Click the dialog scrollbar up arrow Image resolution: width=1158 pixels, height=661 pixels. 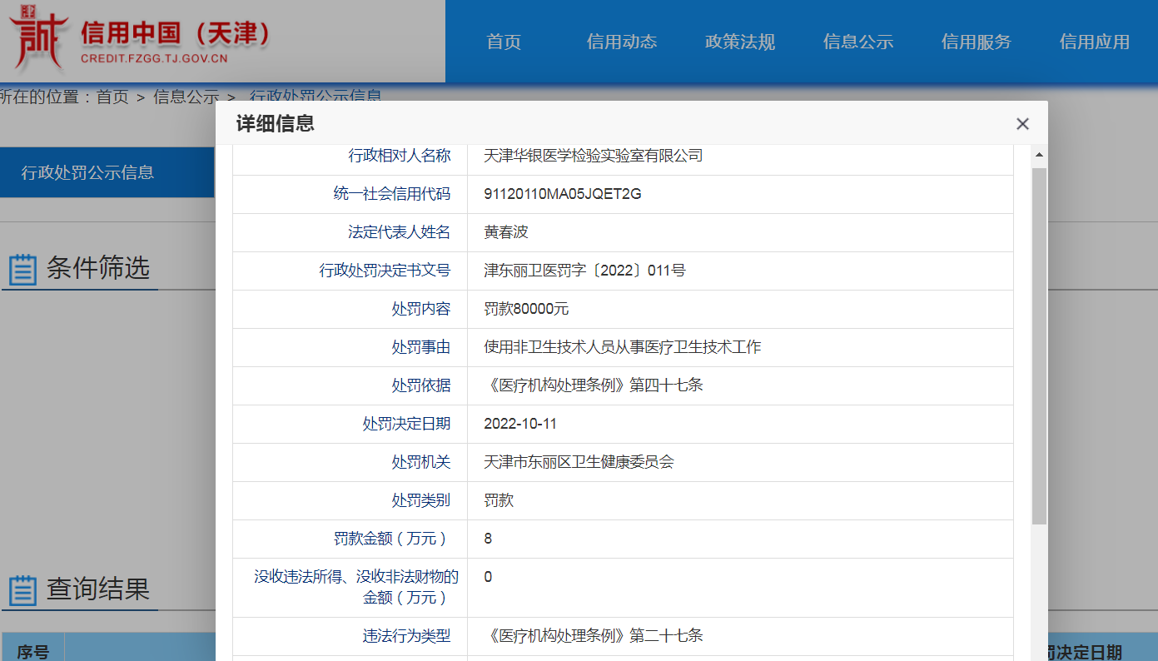coord(1039,155)
